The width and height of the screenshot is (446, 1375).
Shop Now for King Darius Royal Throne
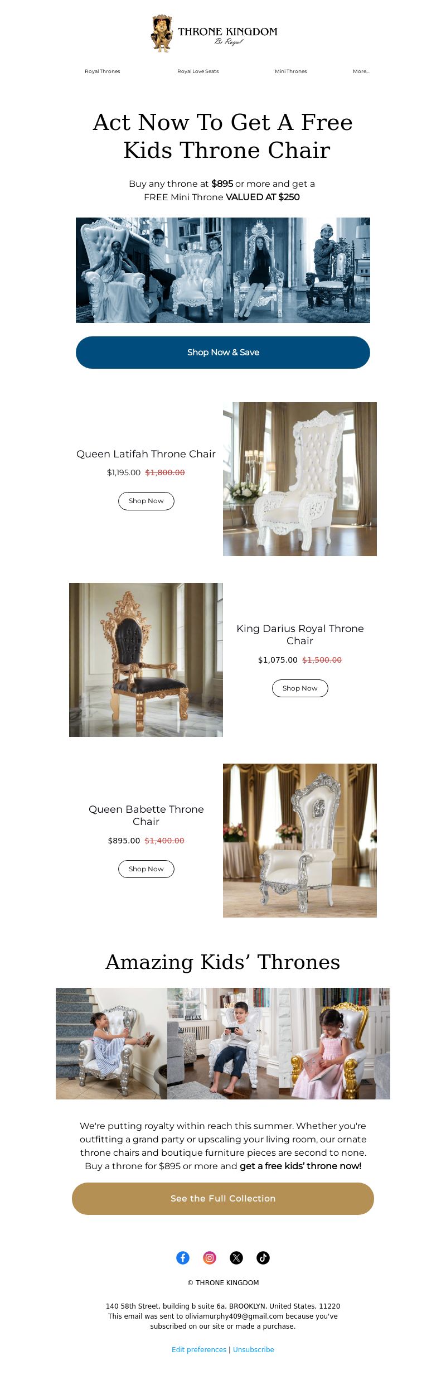click(x=300, y=688)
